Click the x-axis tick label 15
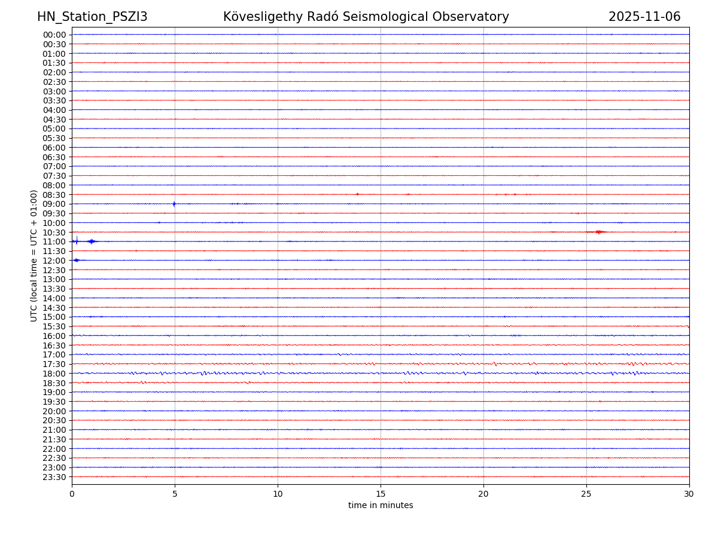 coord(381,494)
